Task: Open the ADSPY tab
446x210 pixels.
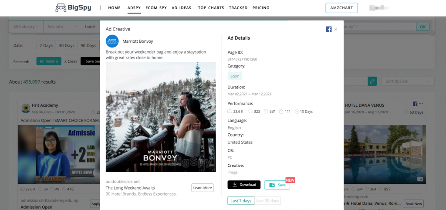Action: point(134,8)
